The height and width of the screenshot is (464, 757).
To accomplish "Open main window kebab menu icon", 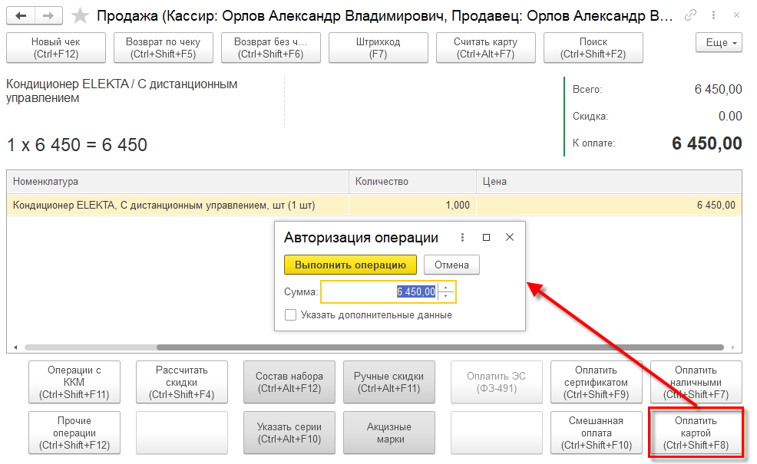I will tap(713, 15).
